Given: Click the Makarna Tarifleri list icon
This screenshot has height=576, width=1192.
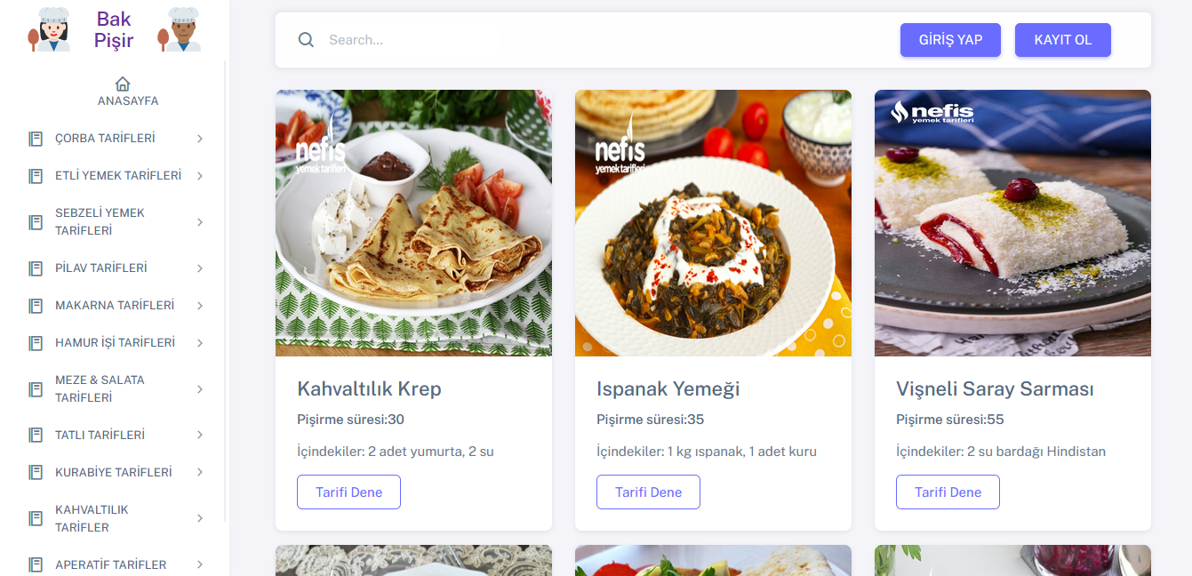Looking at the screenshot, I should pos(34,305).
